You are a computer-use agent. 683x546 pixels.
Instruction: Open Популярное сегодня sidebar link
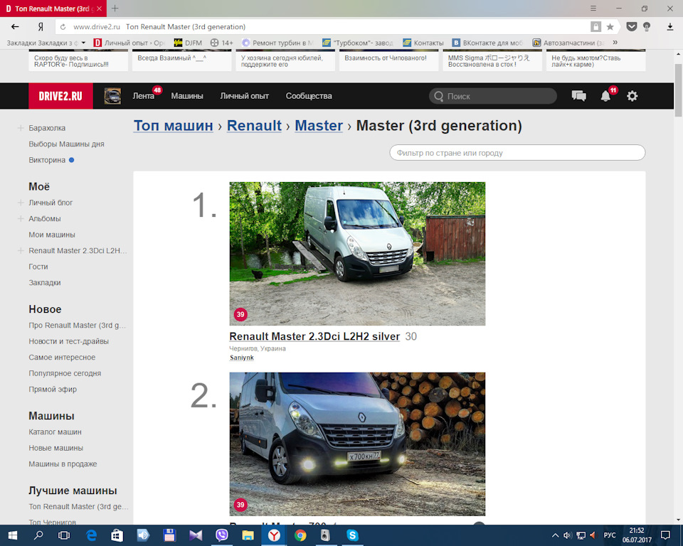[x=65, y=373]
